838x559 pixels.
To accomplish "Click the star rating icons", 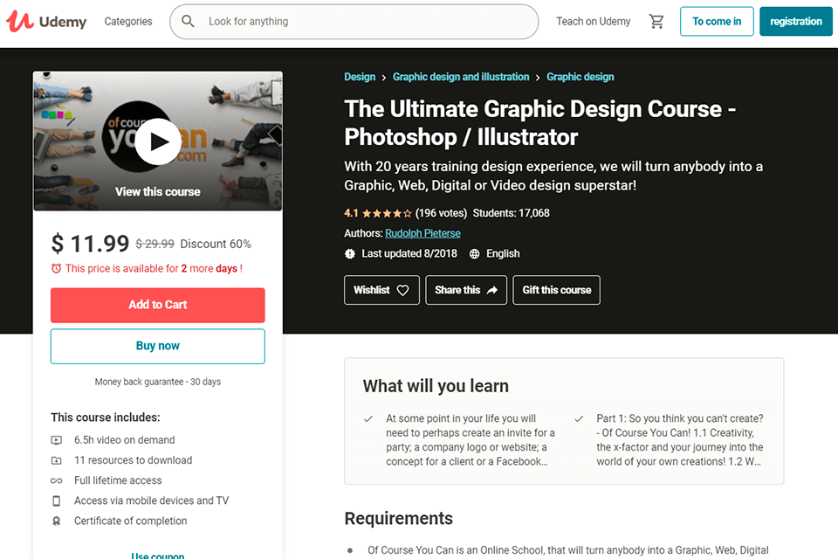I will click(387, 213).
